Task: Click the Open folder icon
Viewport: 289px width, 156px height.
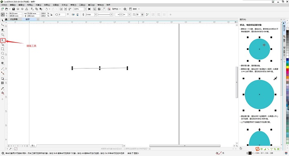Action: (7, 9)
